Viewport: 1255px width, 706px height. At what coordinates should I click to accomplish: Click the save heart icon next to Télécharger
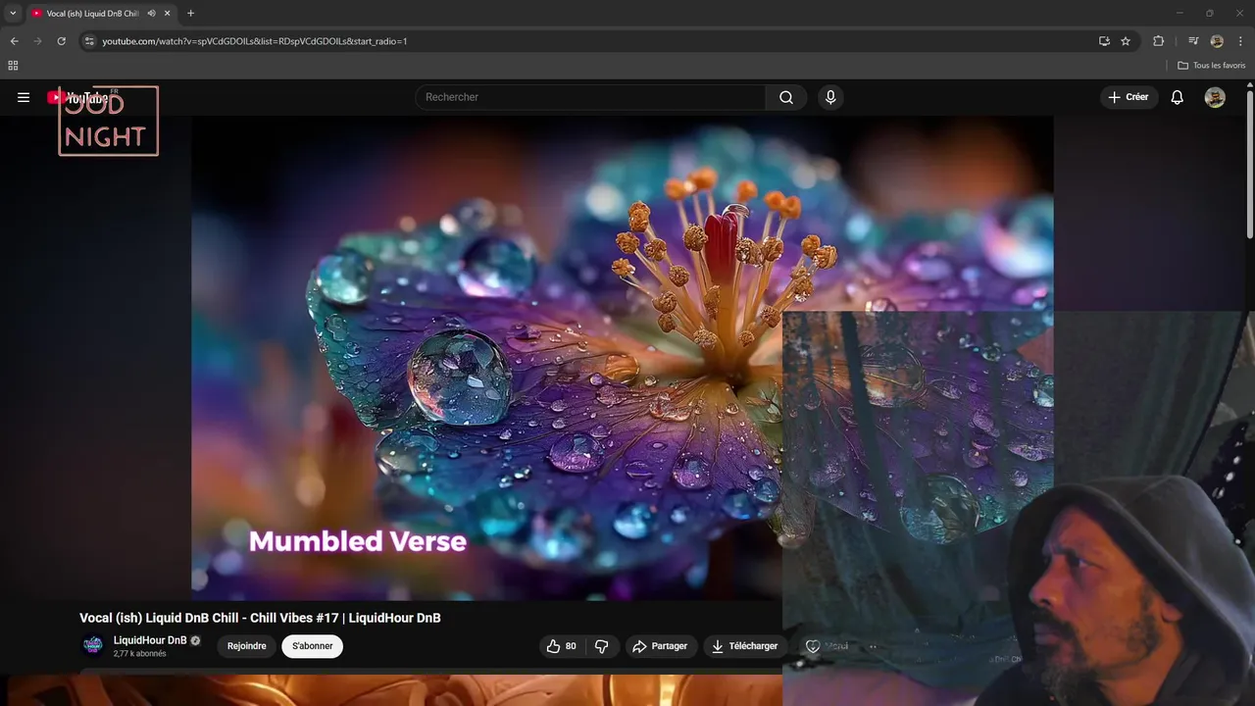tap(813, 646)
